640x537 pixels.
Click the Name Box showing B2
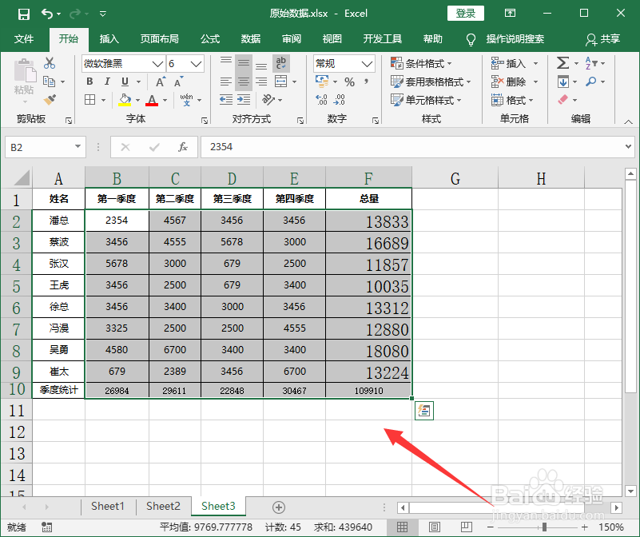point(46,147)
